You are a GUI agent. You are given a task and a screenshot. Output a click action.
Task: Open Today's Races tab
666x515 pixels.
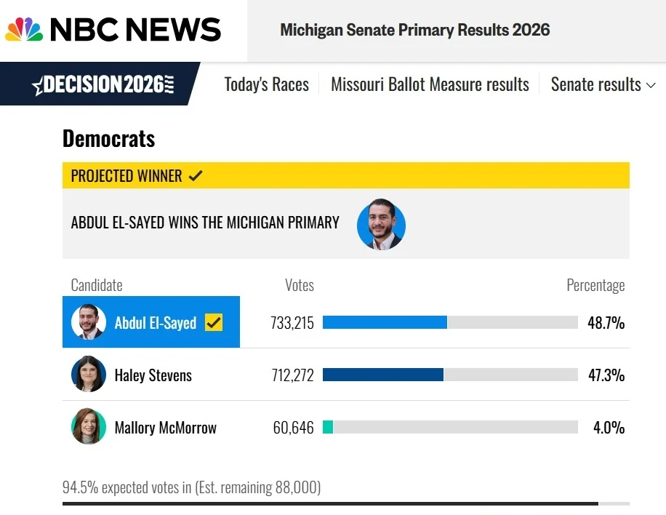point(266,84)
